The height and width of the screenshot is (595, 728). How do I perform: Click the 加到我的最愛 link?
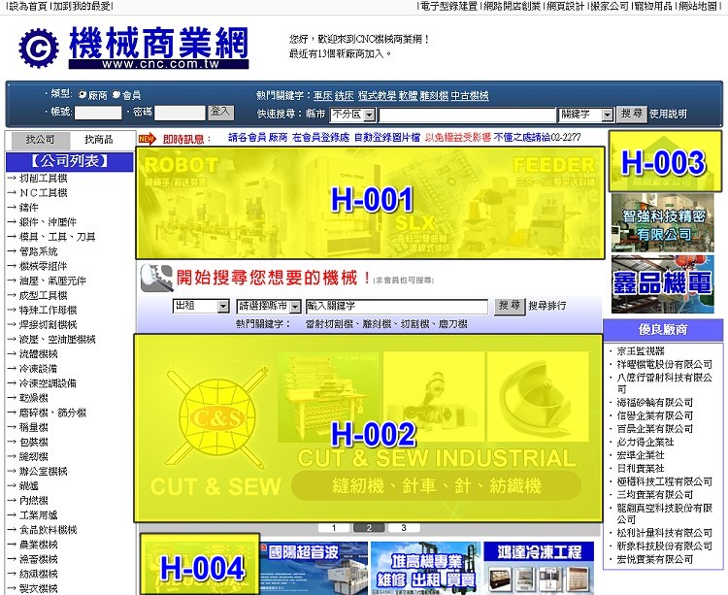[x=81, y=7]
